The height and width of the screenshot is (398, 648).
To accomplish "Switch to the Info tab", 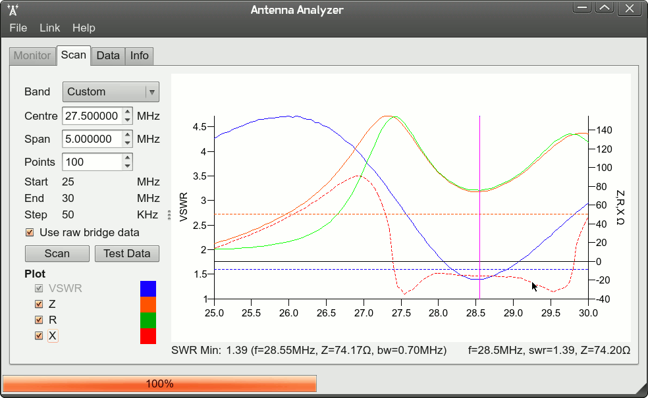I will click(x=139, y=56).
